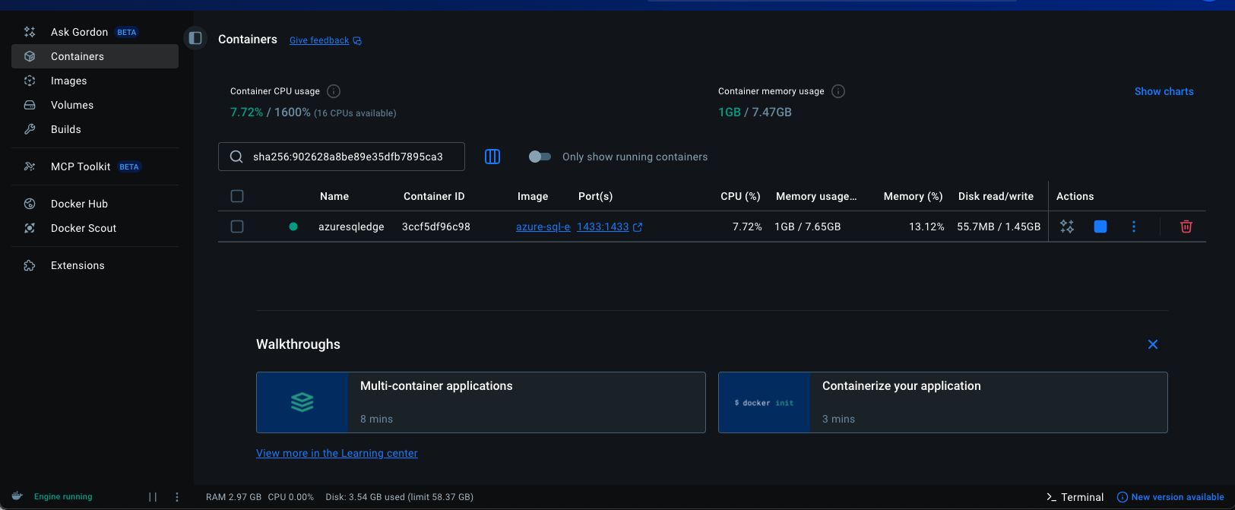The image size is (1235, 510).
Task: Sort by CPU (%) column
Action: 740,196
